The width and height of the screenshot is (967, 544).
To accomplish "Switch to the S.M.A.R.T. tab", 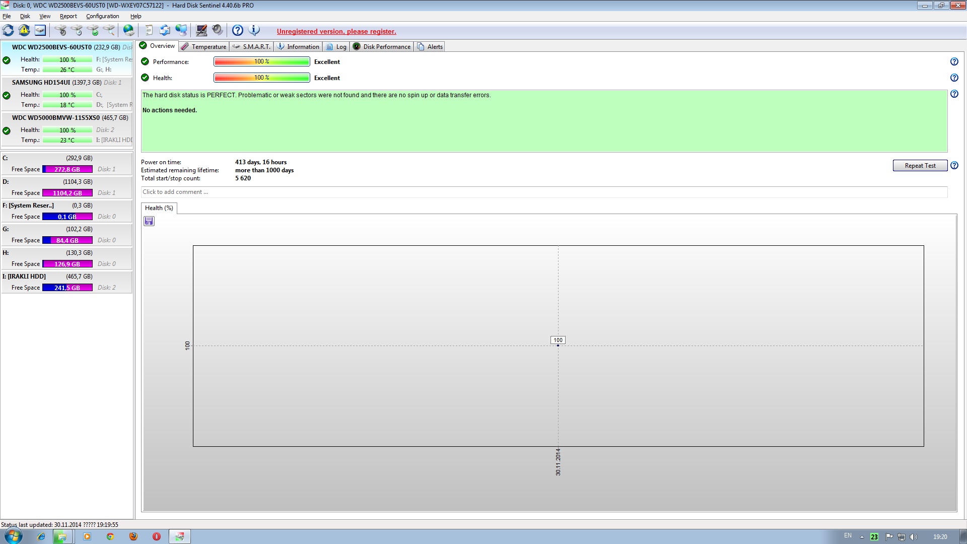I will coord(252,46).
